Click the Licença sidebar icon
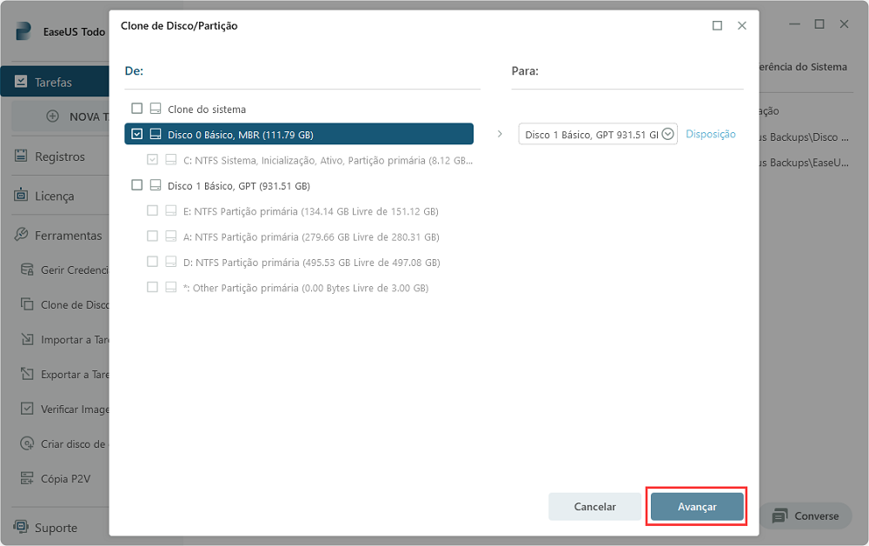 [x=21, y=196]
